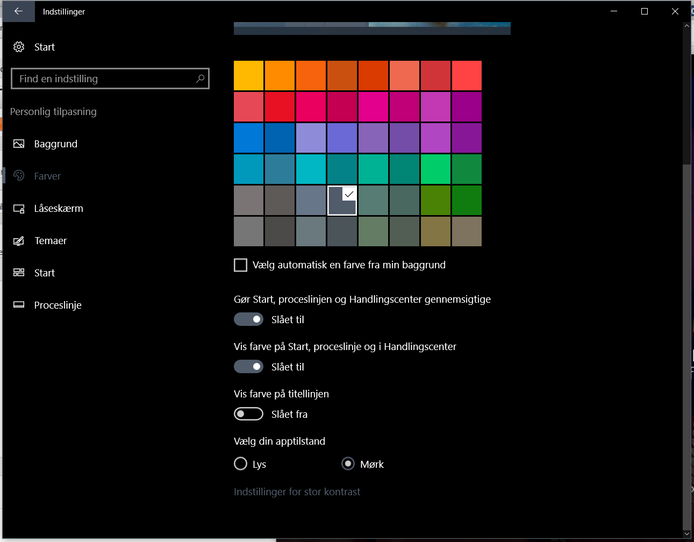Click the scrollbar down arrow
The image size is (694, 542).
(x=686, y=533)
